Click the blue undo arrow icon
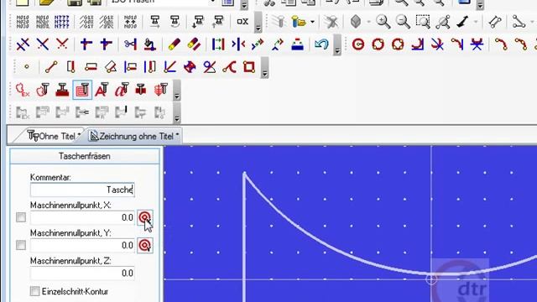The height and width of the screenshot is (302, 537). coord(321,44)
